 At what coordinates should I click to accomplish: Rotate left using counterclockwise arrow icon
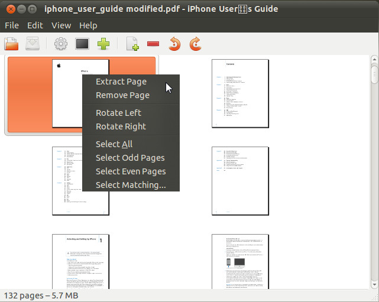[174, 44]
